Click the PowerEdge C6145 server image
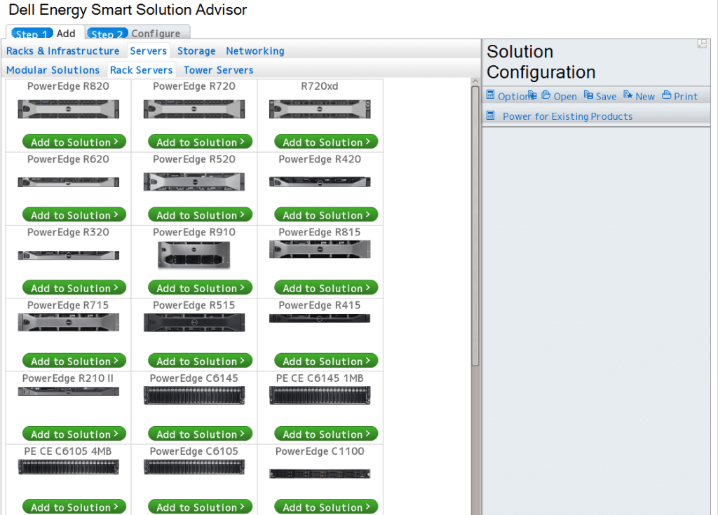 point(194,395)
